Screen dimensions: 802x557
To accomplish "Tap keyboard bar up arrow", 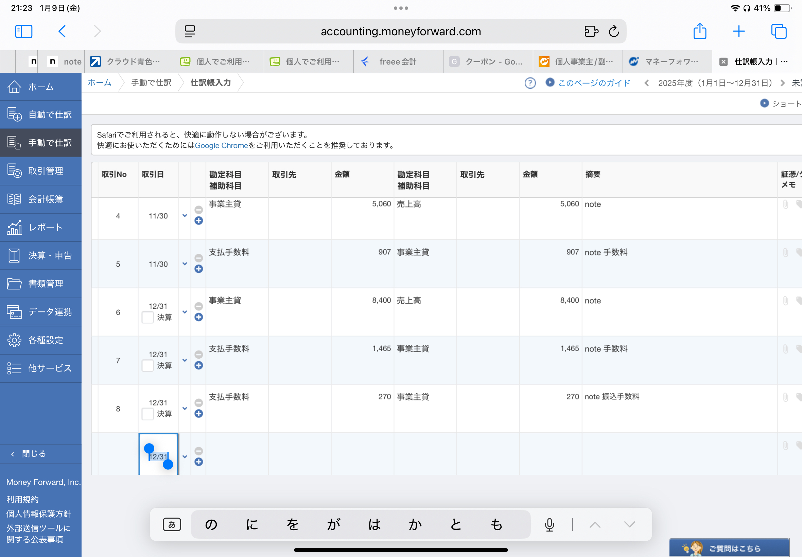I will (595, 524).
